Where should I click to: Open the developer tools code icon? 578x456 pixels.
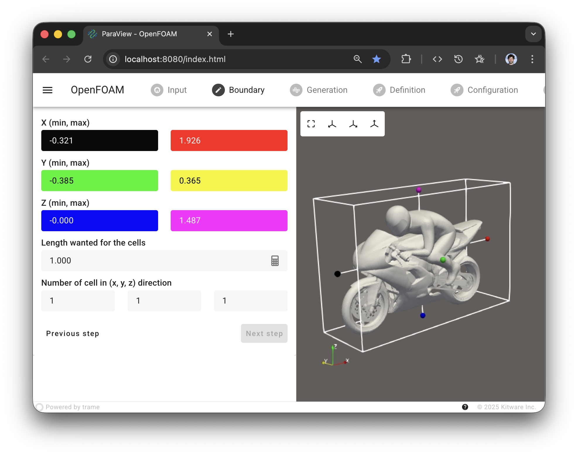[437, 59]
